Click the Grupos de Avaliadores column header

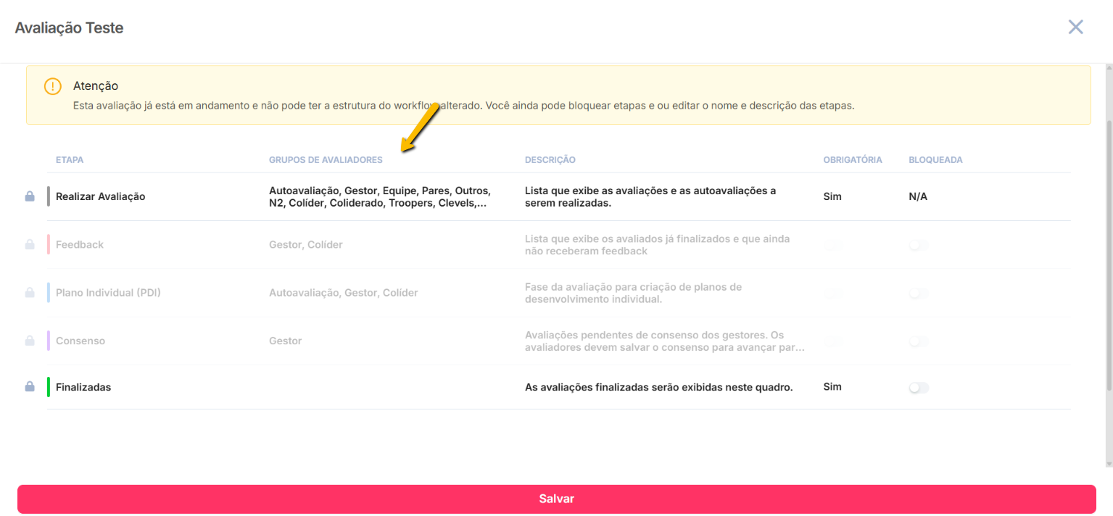(326, 160)
